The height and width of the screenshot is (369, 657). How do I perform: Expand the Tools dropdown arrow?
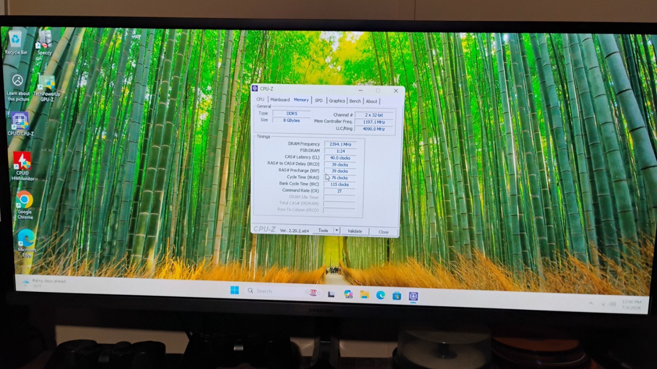(x=336, y=230)
